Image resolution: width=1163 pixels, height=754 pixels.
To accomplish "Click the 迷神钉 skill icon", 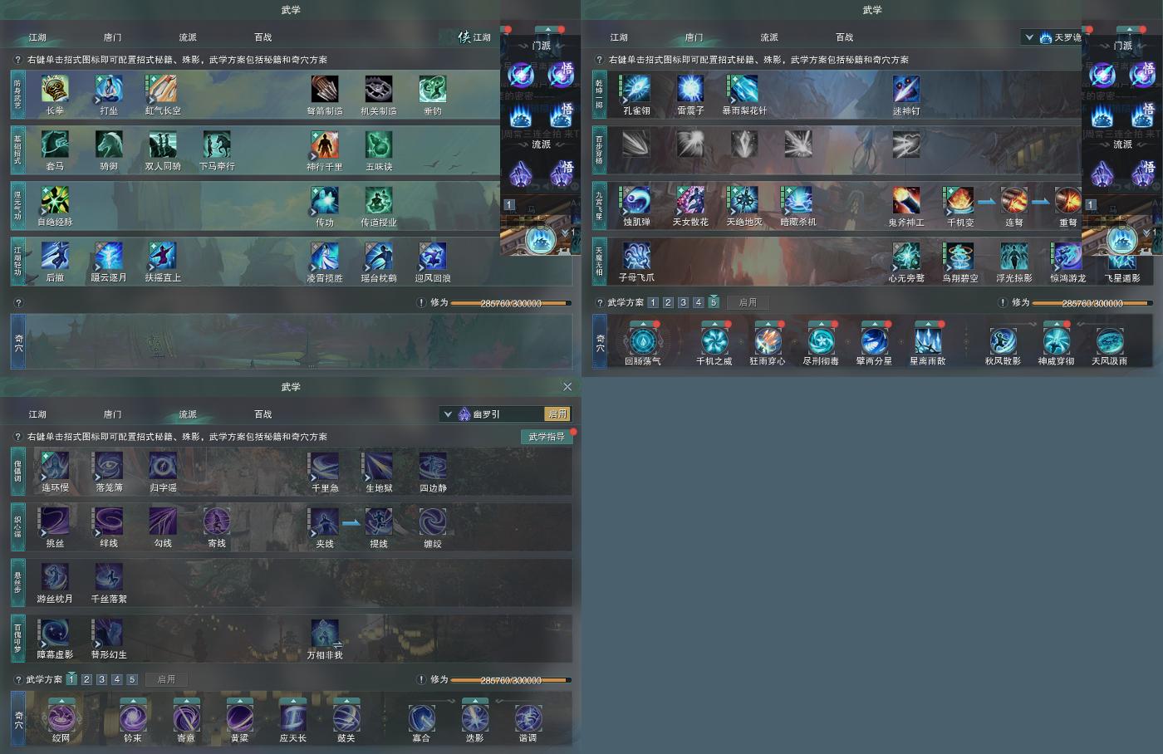I will 906,89.
